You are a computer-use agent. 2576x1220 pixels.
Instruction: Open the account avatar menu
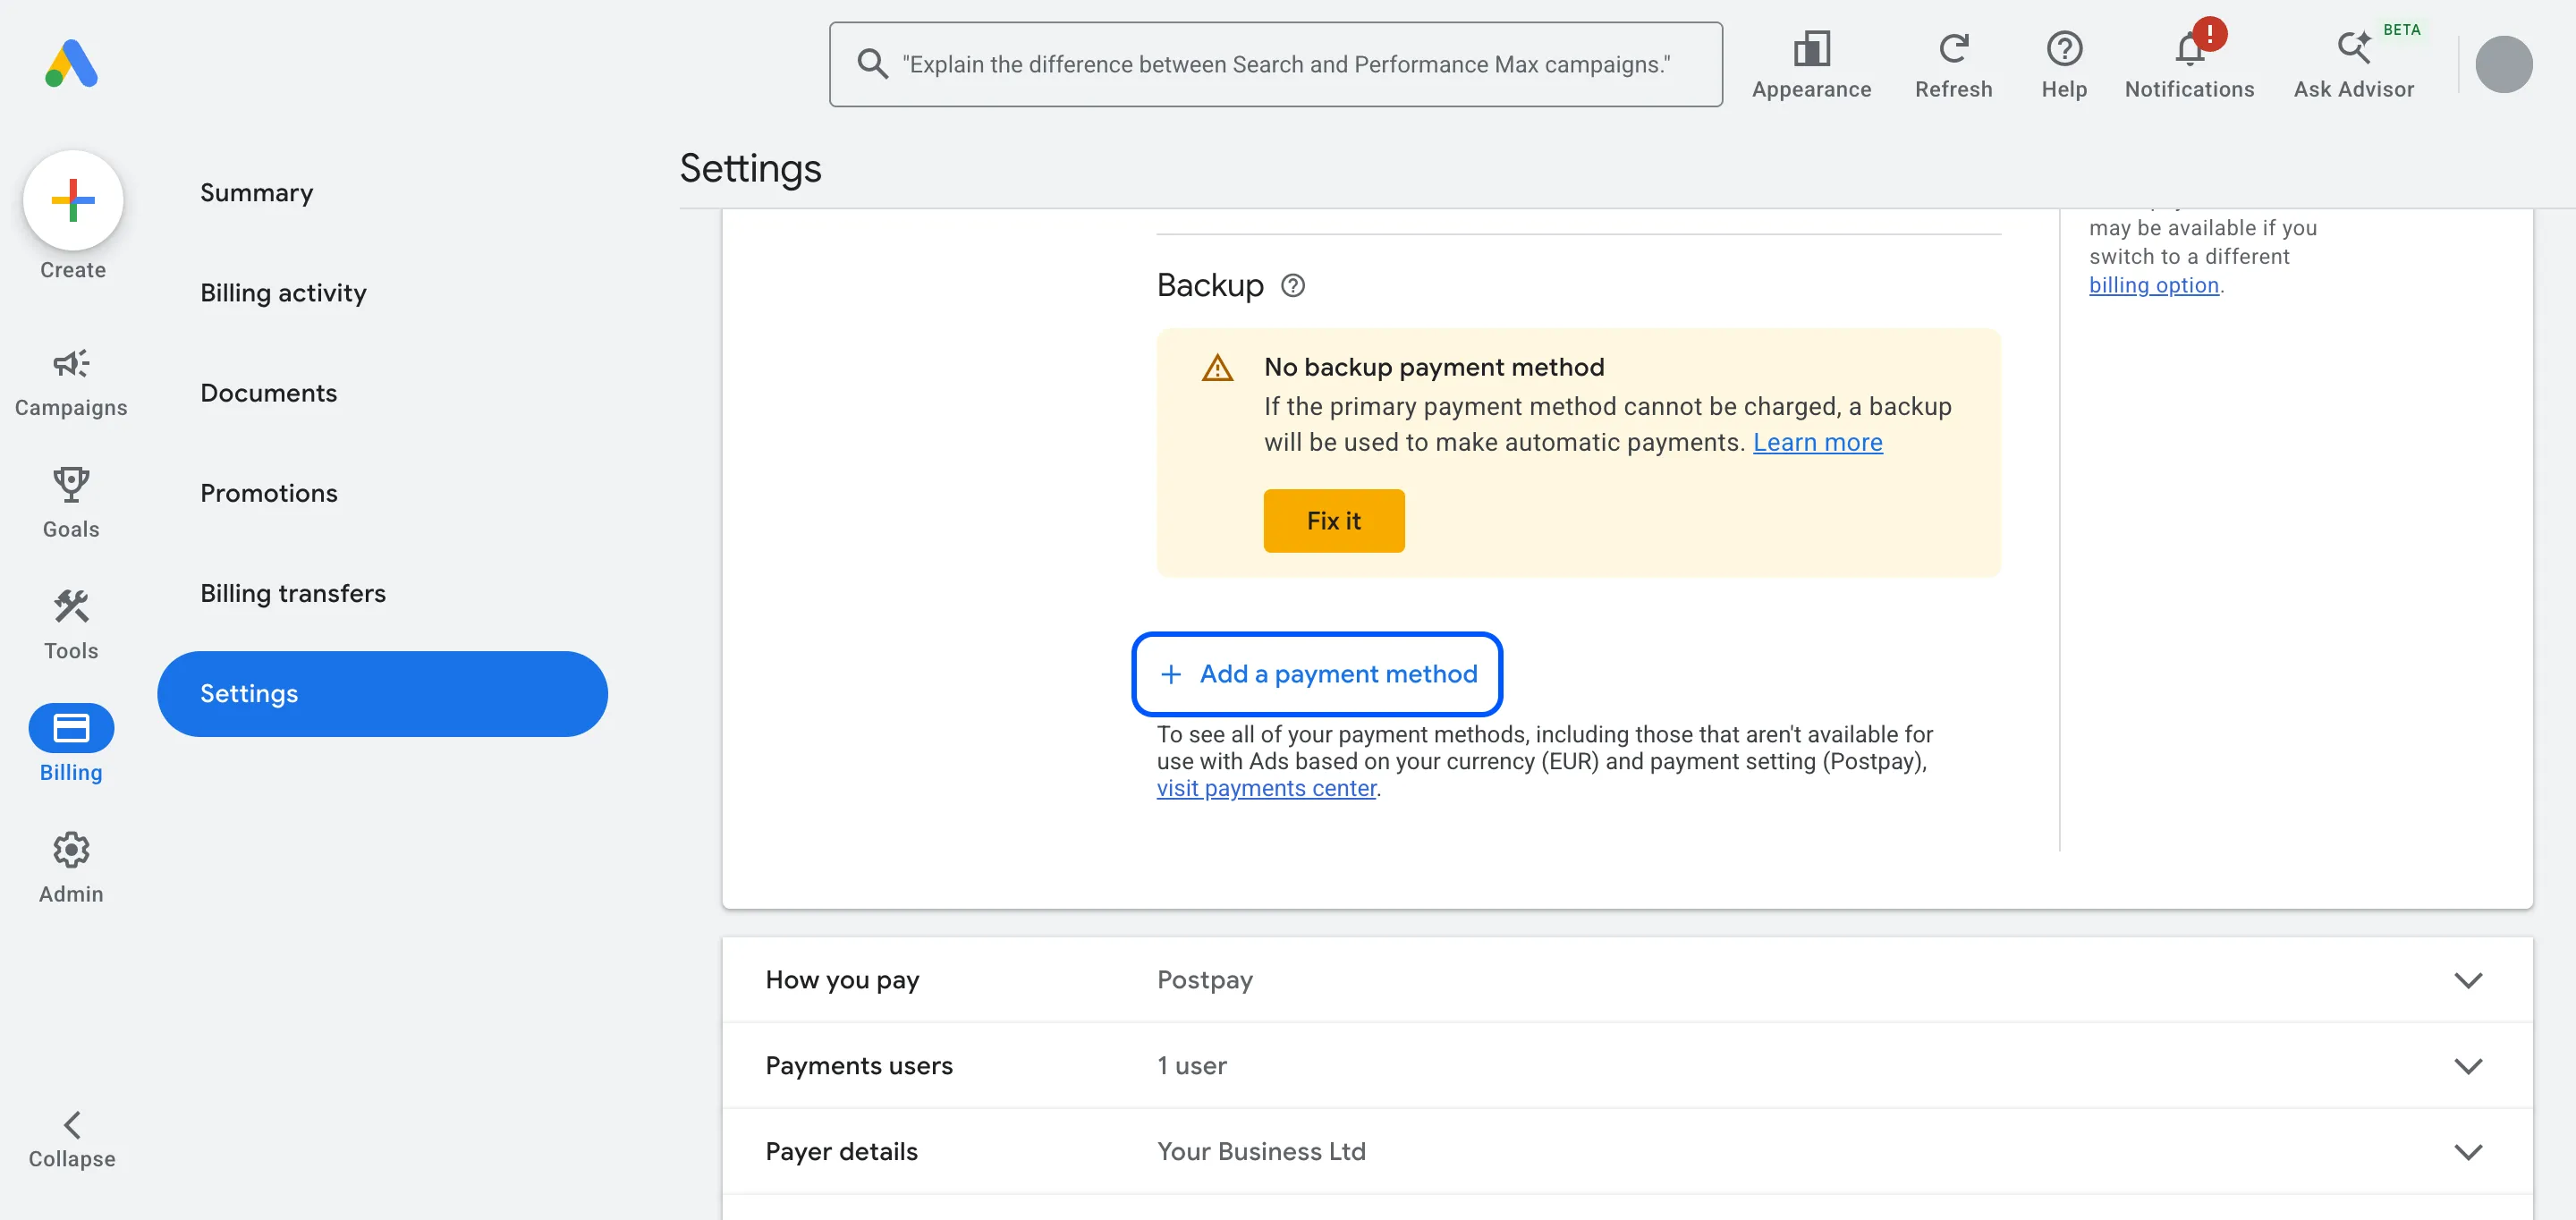pyautogui.click(x=2503, y=64)
